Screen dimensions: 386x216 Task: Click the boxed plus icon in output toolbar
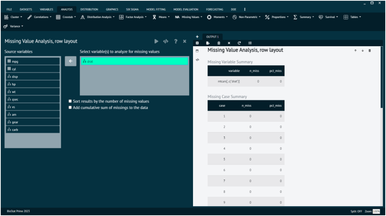pos(197,43)
